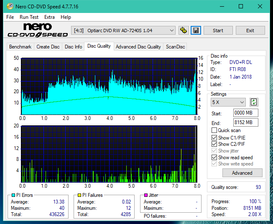Image resolution: width=273 pixels, height=224 pixels.
Task: Switch to the ScanDisc tab
Action: [x=175, y=47]
